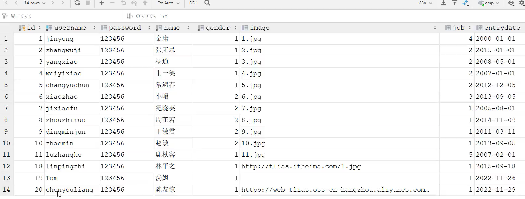Sort by the gender column arrows

pos(235,28)
